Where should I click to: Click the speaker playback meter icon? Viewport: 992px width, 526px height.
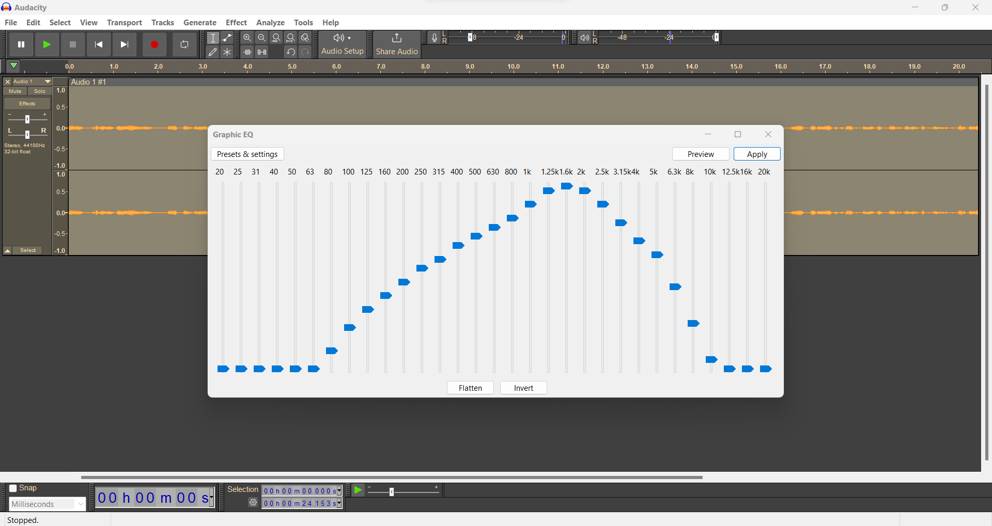click(584, 38)
